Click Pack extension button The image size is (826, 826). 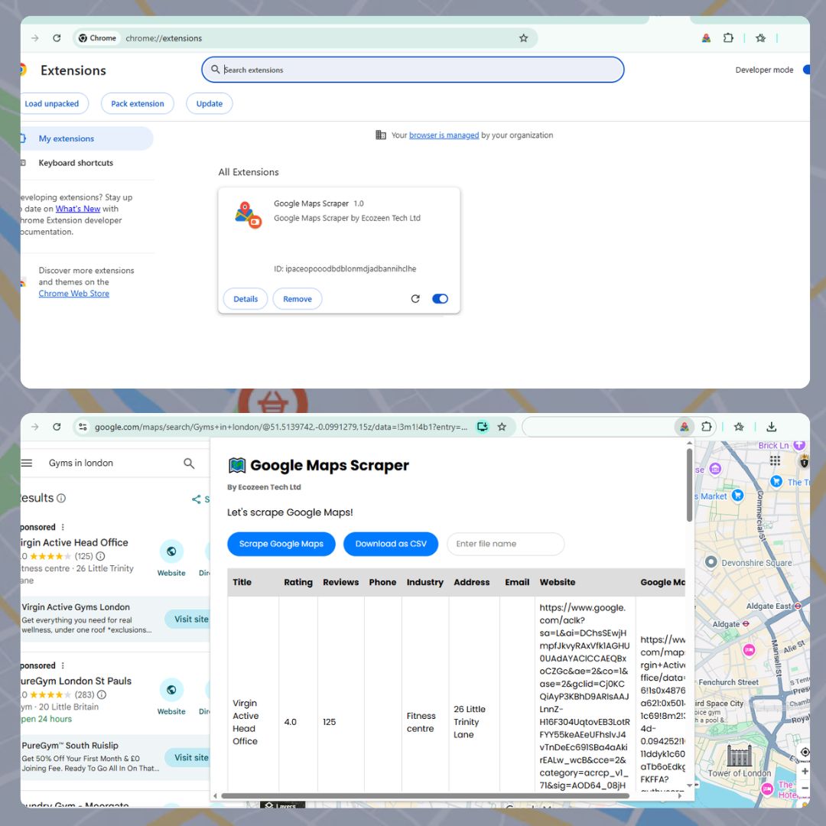(x=138, y=104)
